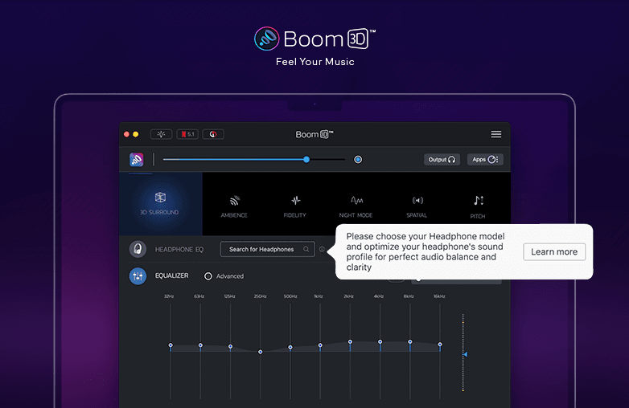Click the Search for Headphones field

(x=267, y=249)
